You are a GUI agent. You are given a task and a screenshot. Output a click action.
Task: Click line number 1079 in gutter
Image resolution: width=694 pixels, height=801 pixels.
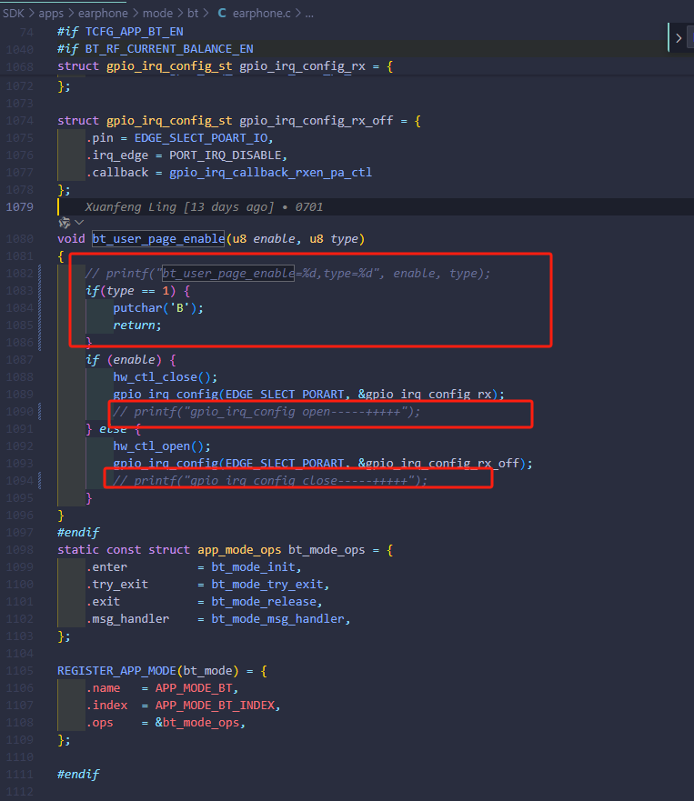pyautogui.click(x=19, y=207)
